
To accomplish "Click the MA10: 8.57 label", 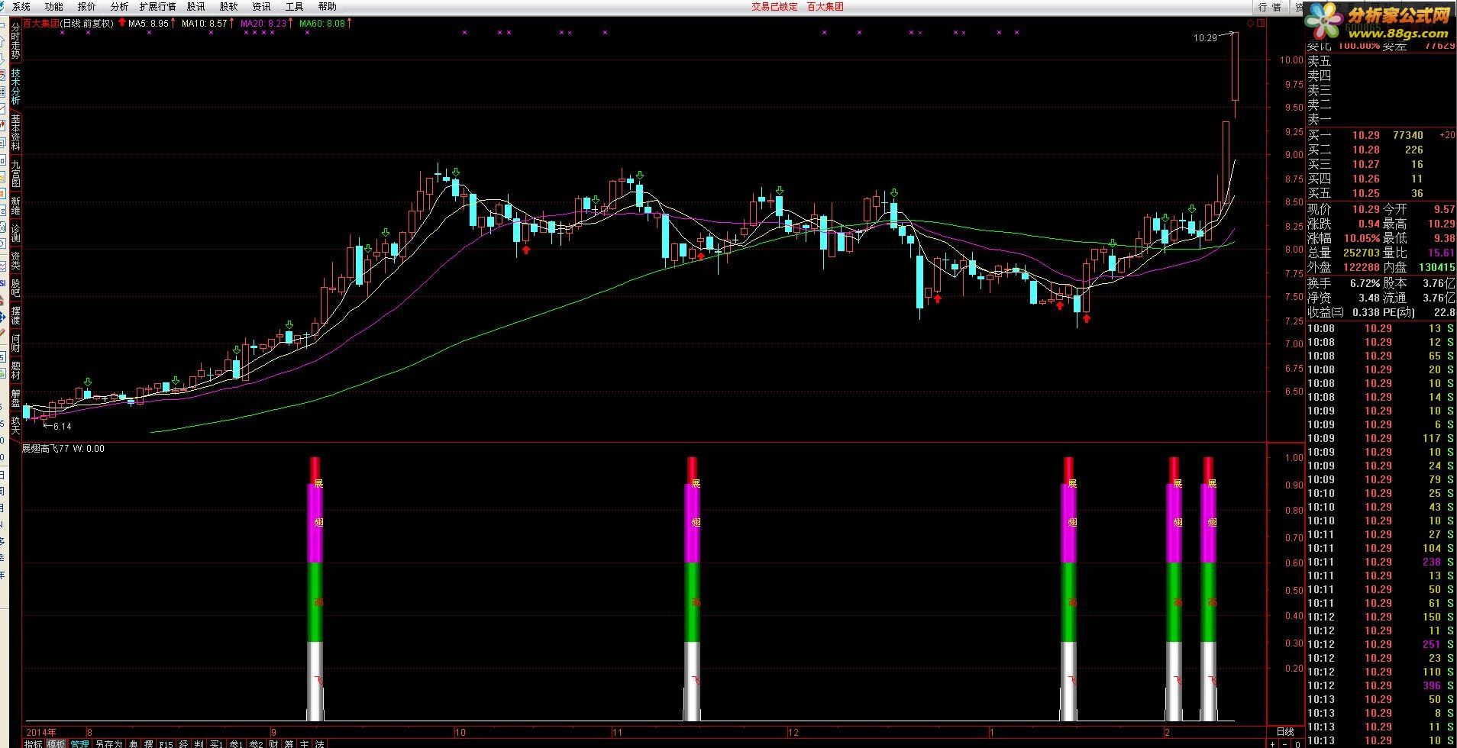I will pyautogui.click(x=204, y=24).
